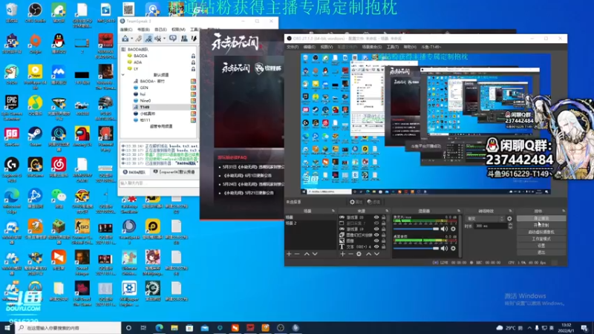Open Wallpaper Engine desktop shortcut
Image resolution: width=594 pixels, height=334 pixels.
[129, 293]
